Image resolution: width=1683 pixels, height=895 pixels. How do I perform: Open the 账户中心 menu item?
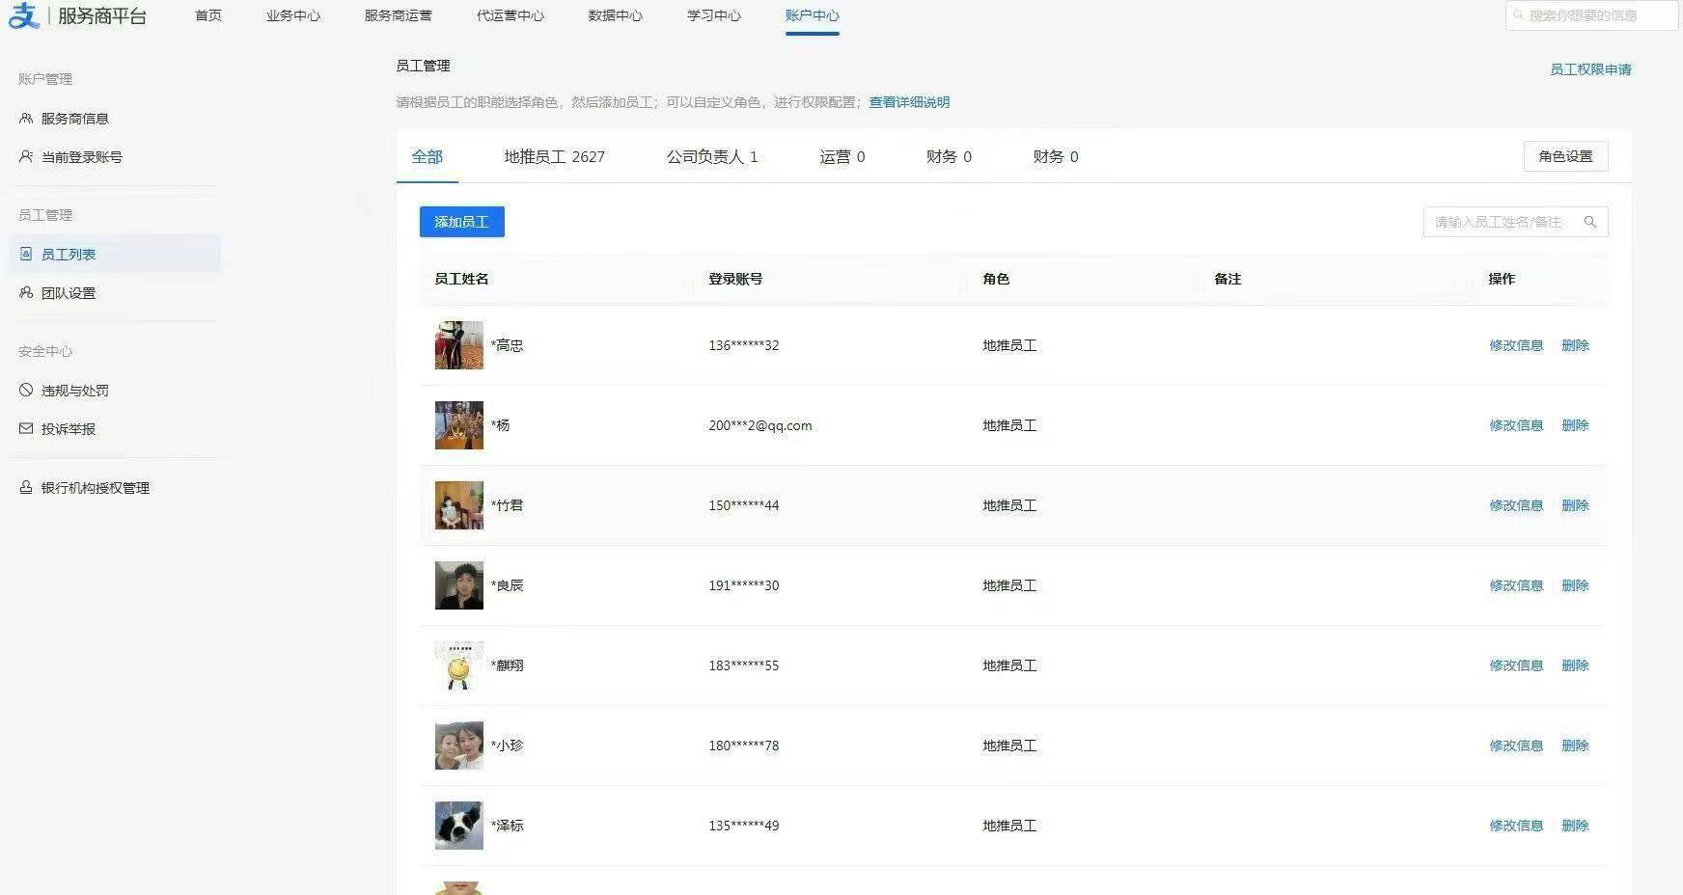tap(812, 15)
